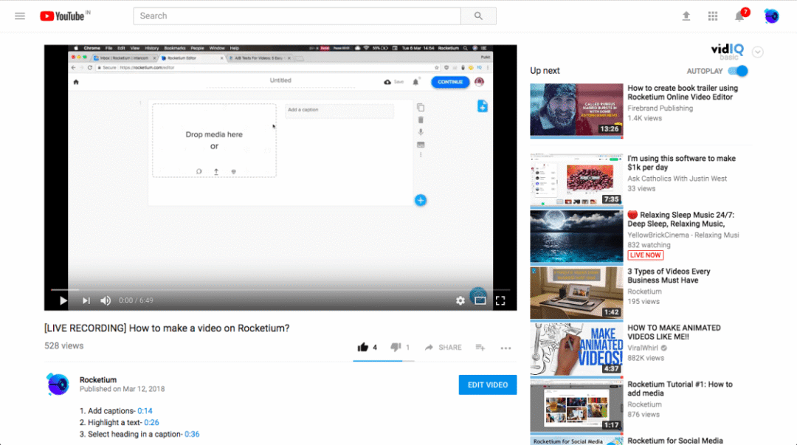This screenshot has height=445, width=797.
Task: Open the account avatar menu
Action: pyautogui.click(x=771, y=16)
